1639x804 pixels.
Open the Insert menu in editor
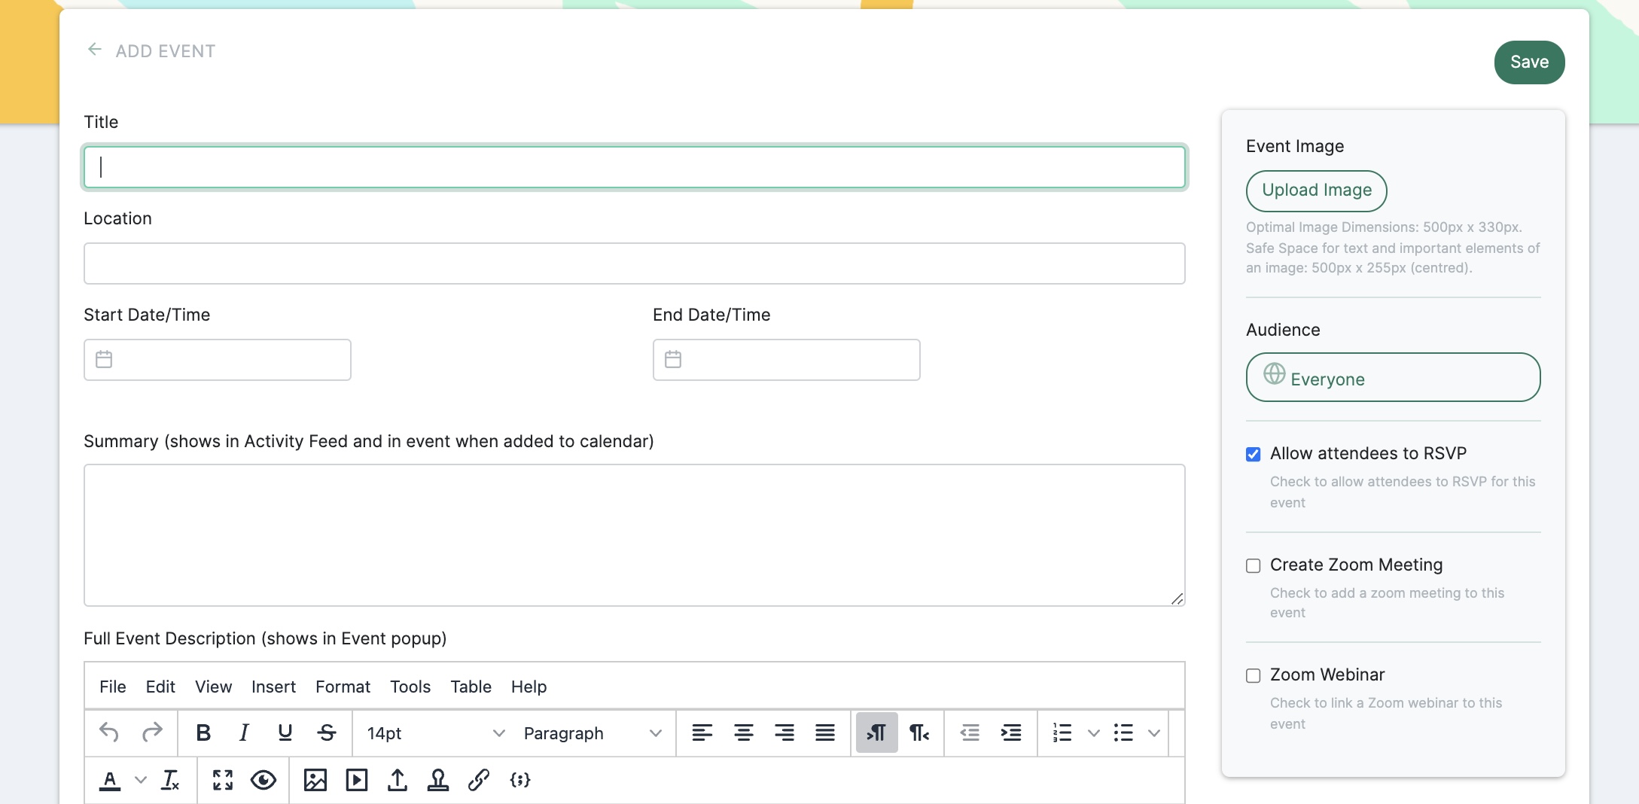pyautogui.click(x=273, y=687)
